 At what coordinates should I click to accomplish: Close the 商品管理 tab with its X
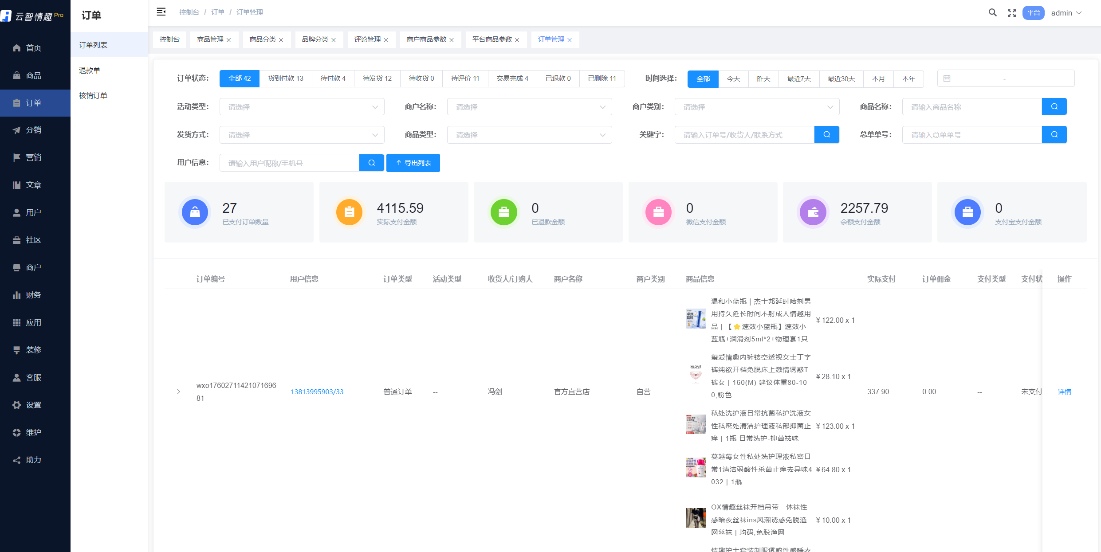[228, 40]
